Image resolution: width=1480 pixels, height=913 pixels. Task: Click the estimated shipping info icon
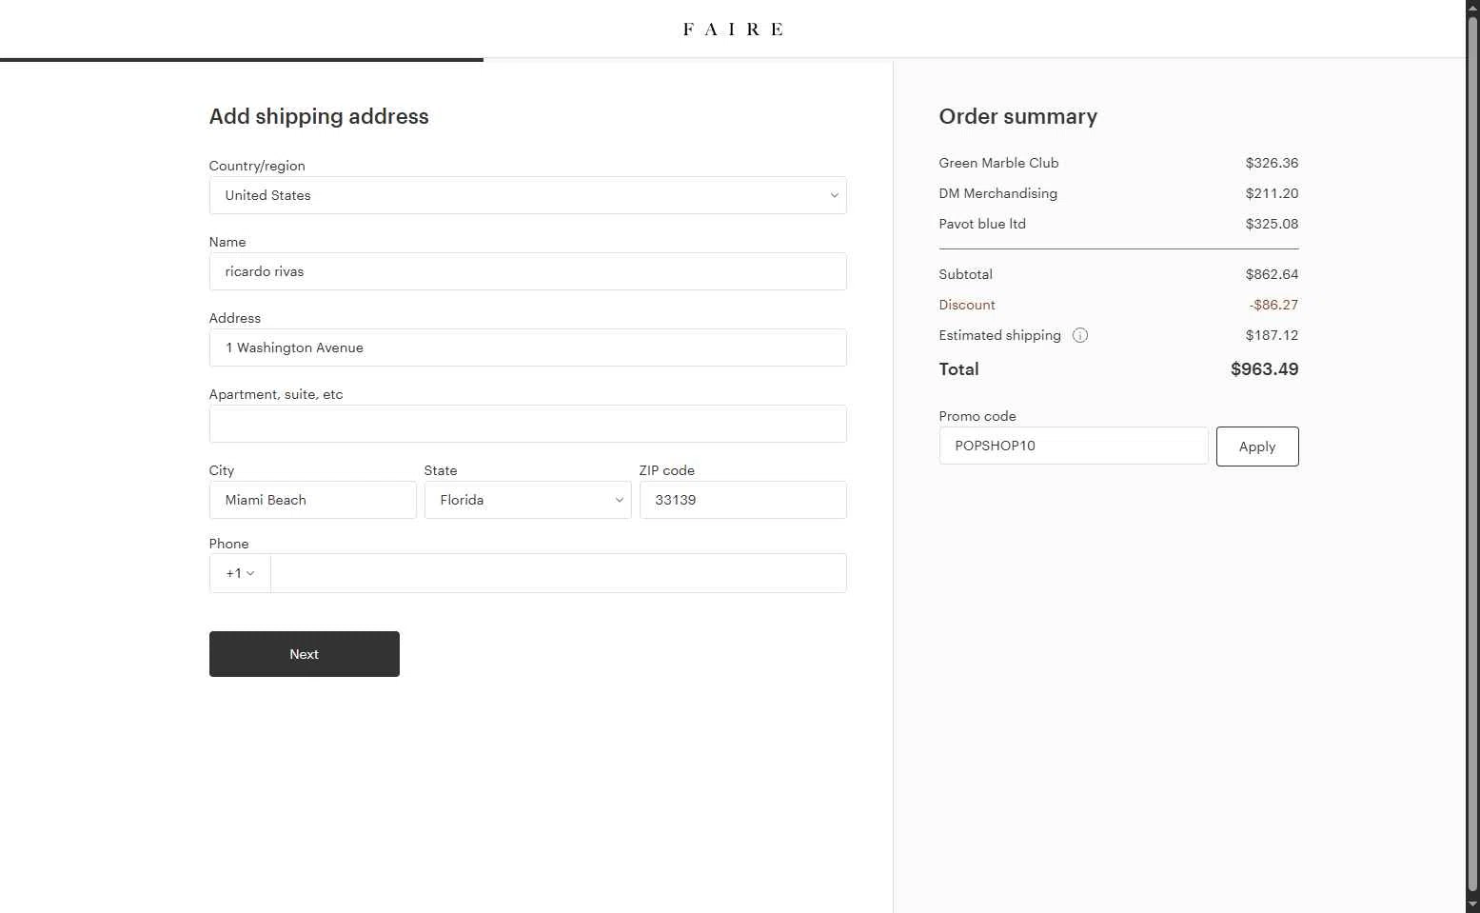(x=1079, y=335)
